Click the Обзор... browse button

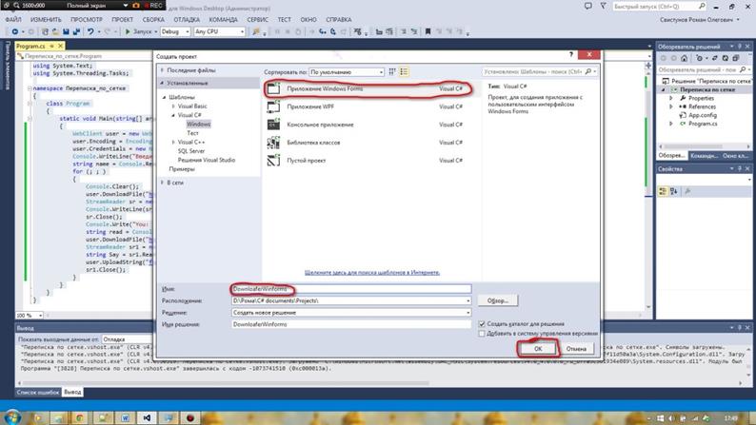point(498,300)
